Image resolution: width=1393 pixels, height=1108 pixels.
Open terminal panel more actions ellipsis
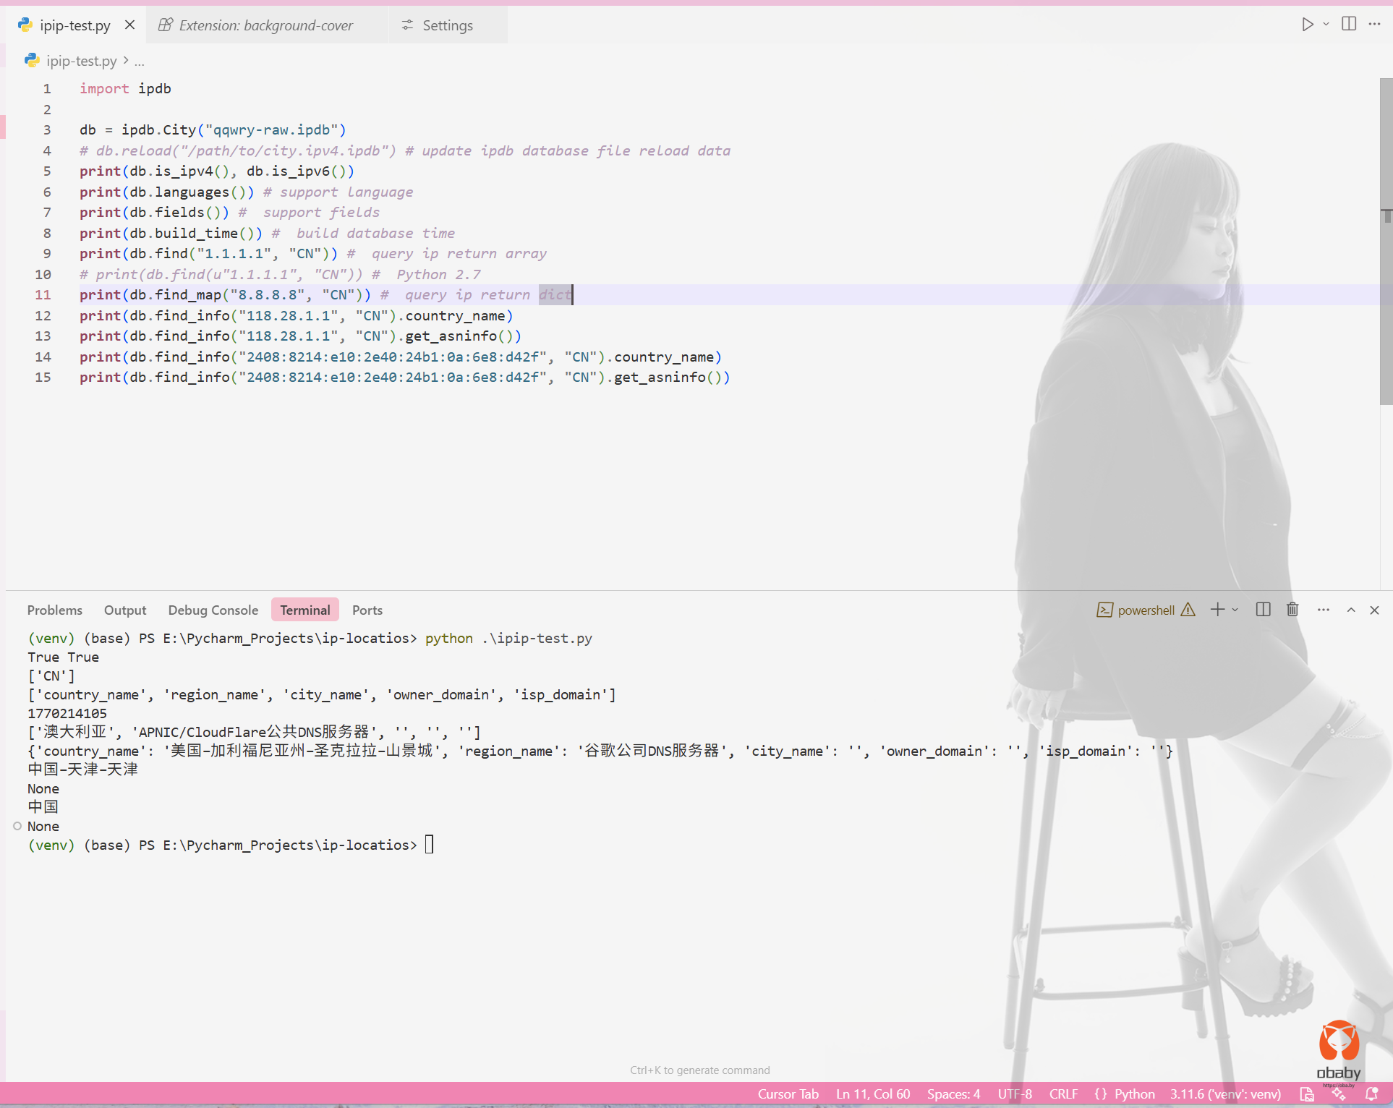pos(1323,610)
